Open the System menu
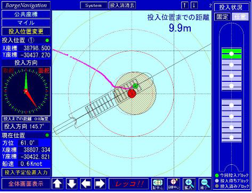Image resolution: width=252 pixels, height=193 pixels. (94, 5)
